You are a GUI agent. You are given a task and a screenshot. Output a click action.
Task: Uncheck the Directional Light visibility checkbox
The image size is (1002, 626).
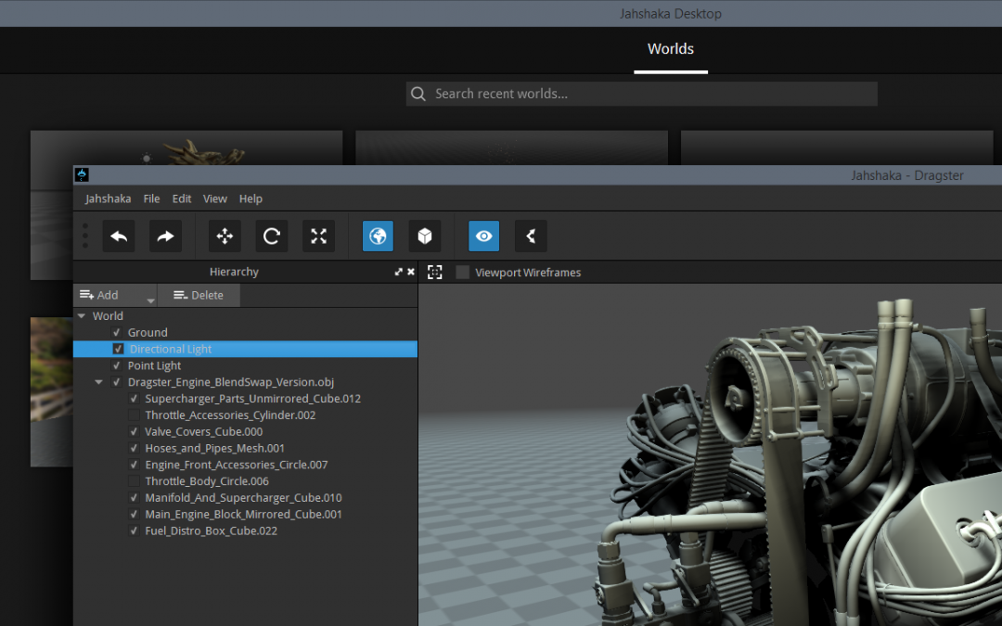tap(118, 349)
